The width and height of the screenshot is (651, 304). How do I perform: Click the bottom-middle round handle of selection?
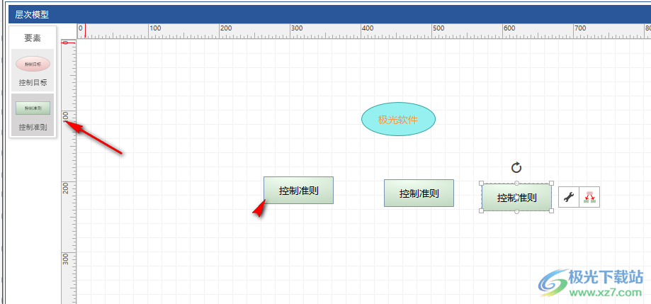click(516, 211)
